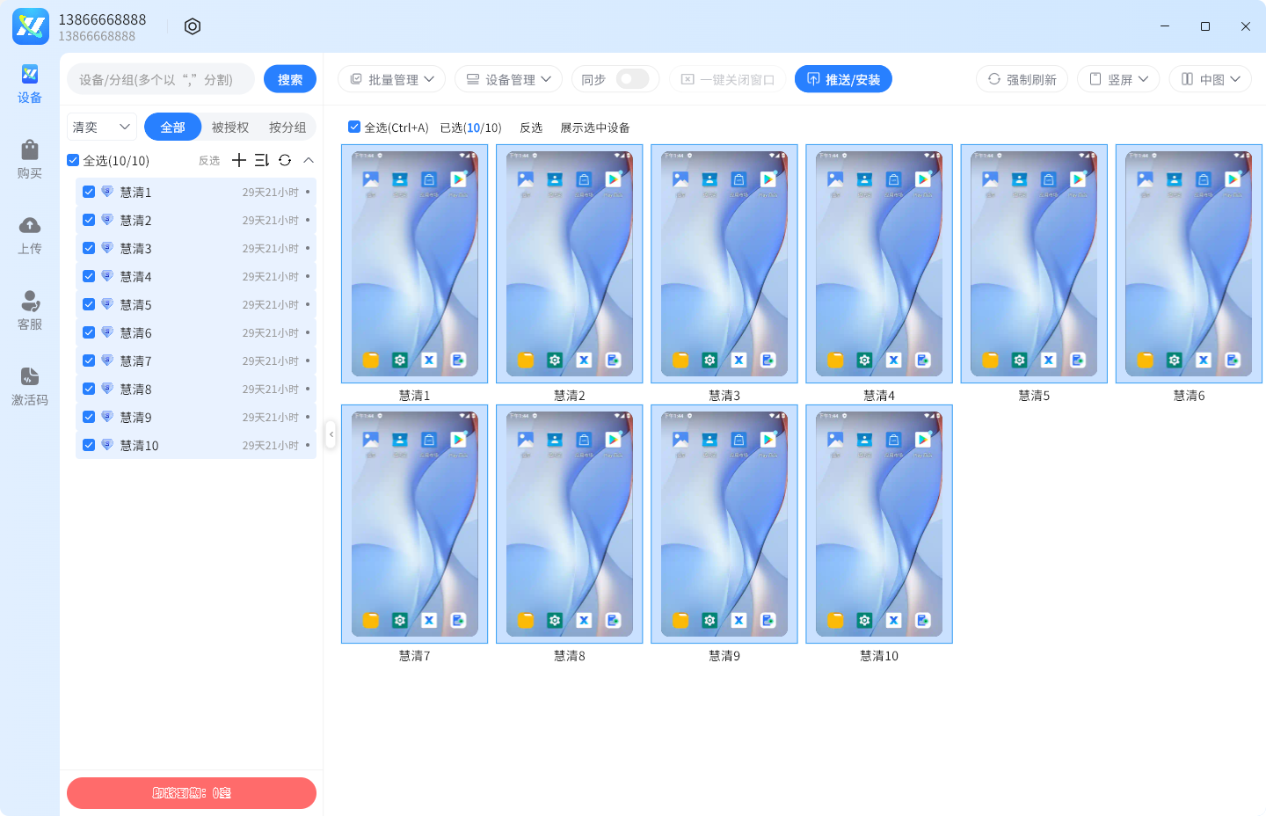This screenshot has height=816, width=1266.
Task: Uncheck the 慧清2 device checkbox
Action: pos(89,220)
